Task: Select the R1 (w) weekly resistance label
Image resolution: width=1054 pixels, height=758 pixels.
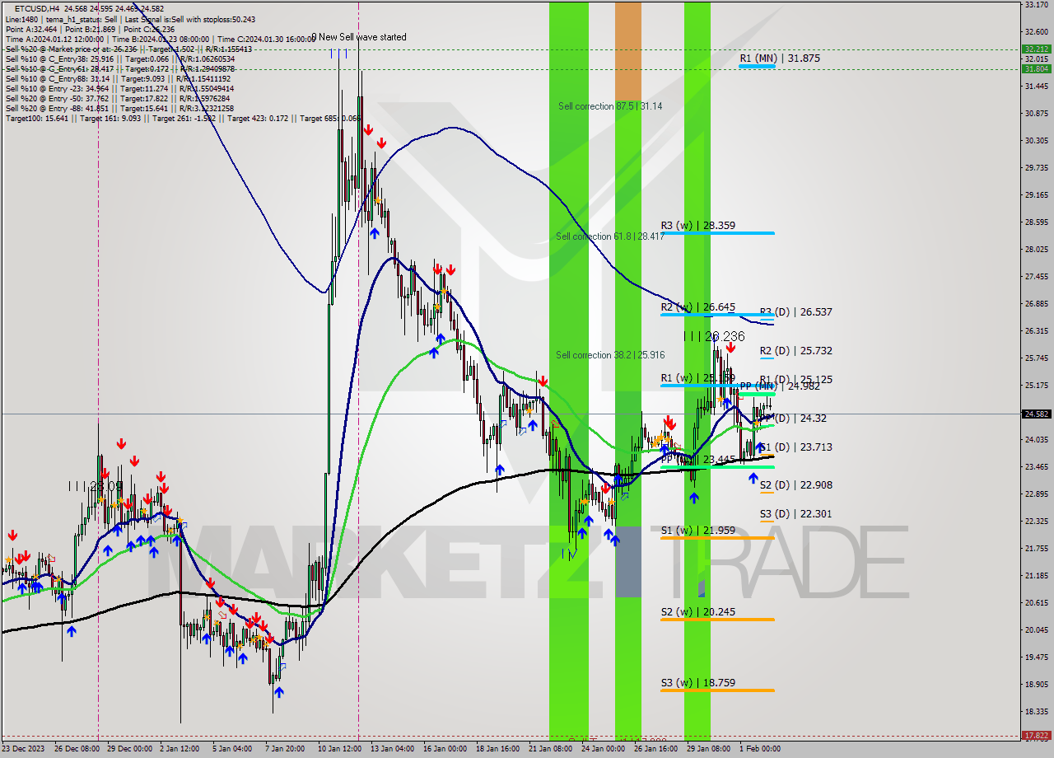Action: pyautogui.click(x=698, y=378)
